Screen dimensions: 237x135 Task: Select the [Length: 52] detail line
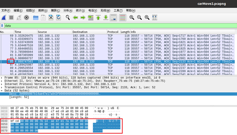19,97
